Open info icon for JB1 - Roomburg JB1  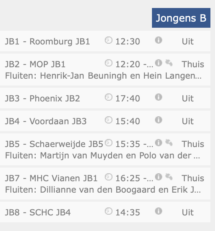coord(158,40)
